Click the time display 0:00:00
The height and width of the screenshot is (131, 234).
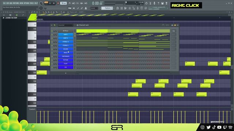pyautogui.click(x=97, y=3)
